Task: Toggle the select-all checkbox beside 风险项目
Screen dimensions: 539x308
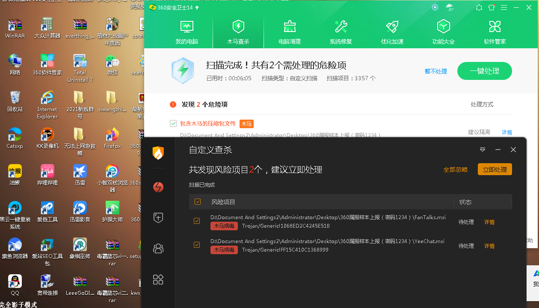Action: (198, 202)
